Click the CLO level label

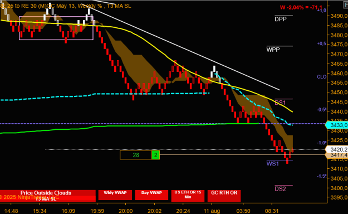(322, 77)
